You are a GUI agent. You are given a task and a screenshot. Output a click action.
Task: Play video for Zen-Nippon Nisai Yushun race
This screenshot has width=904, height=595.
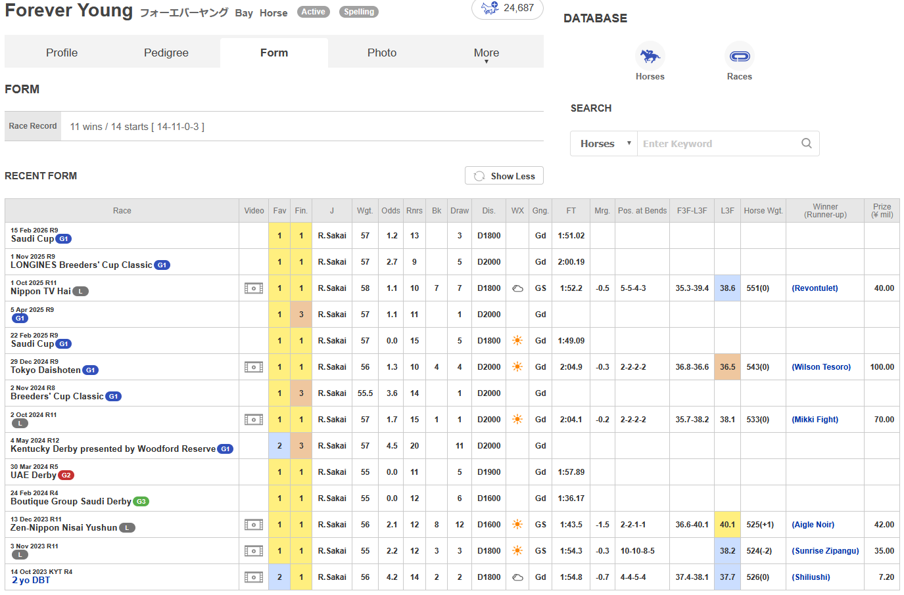pos(254,525)
